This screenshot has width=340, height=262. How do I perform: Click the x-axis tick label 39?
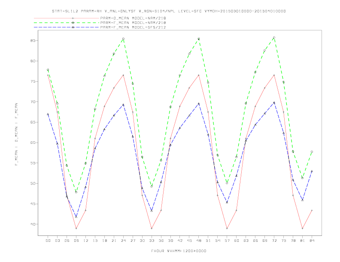pyautogui.click(x=170, y=241)
